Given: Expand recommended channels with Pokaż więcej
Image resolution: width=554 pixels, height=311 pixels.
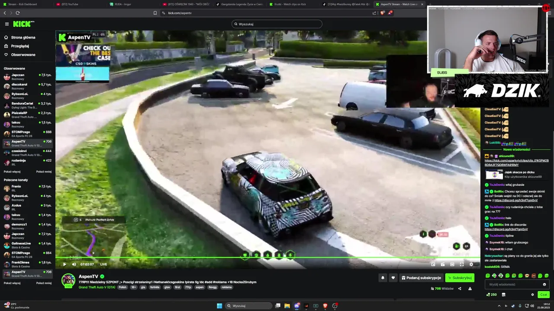Looking at the screenshot, I should 12,283.
